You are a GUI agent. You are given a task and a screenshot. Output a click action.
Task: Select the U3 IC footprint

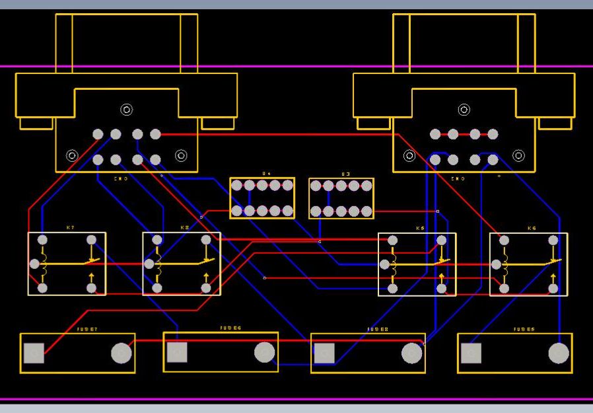pyautogui.click(x=341, y=197)
